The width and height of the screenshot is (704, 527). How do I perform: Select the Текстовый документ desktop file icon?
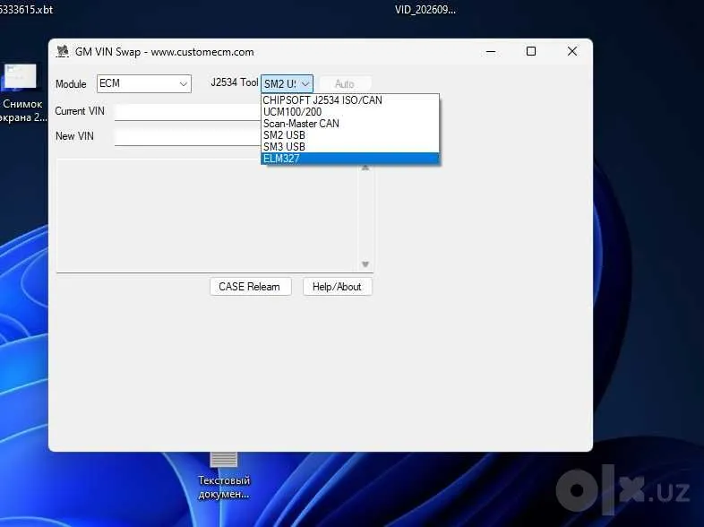click(224, 460)
